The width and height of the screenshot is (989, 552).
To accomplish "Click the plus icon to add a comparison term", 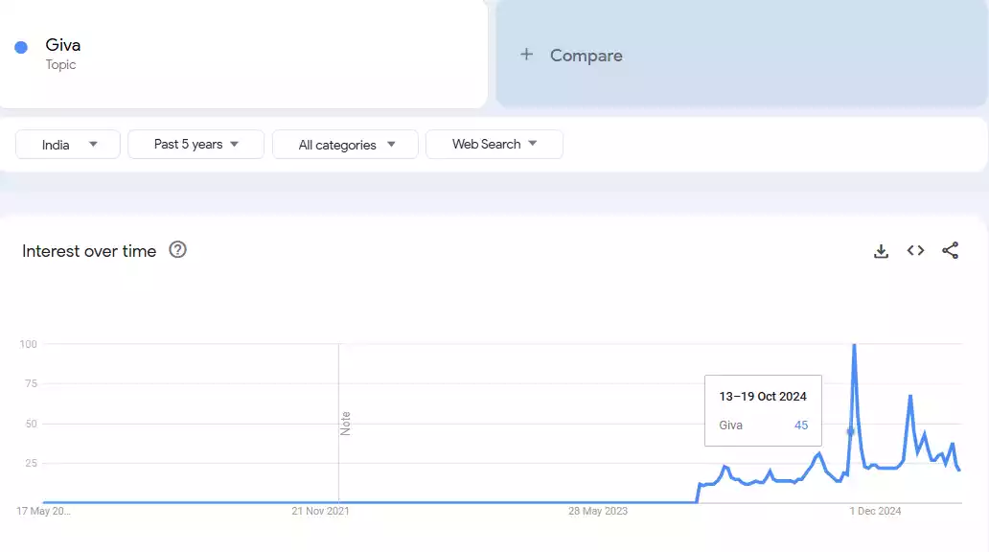I will tap(526, 55).
